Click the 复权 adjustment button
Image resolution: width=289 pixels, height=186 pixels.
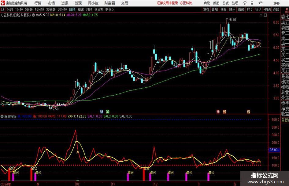click(x=206, y=9)
